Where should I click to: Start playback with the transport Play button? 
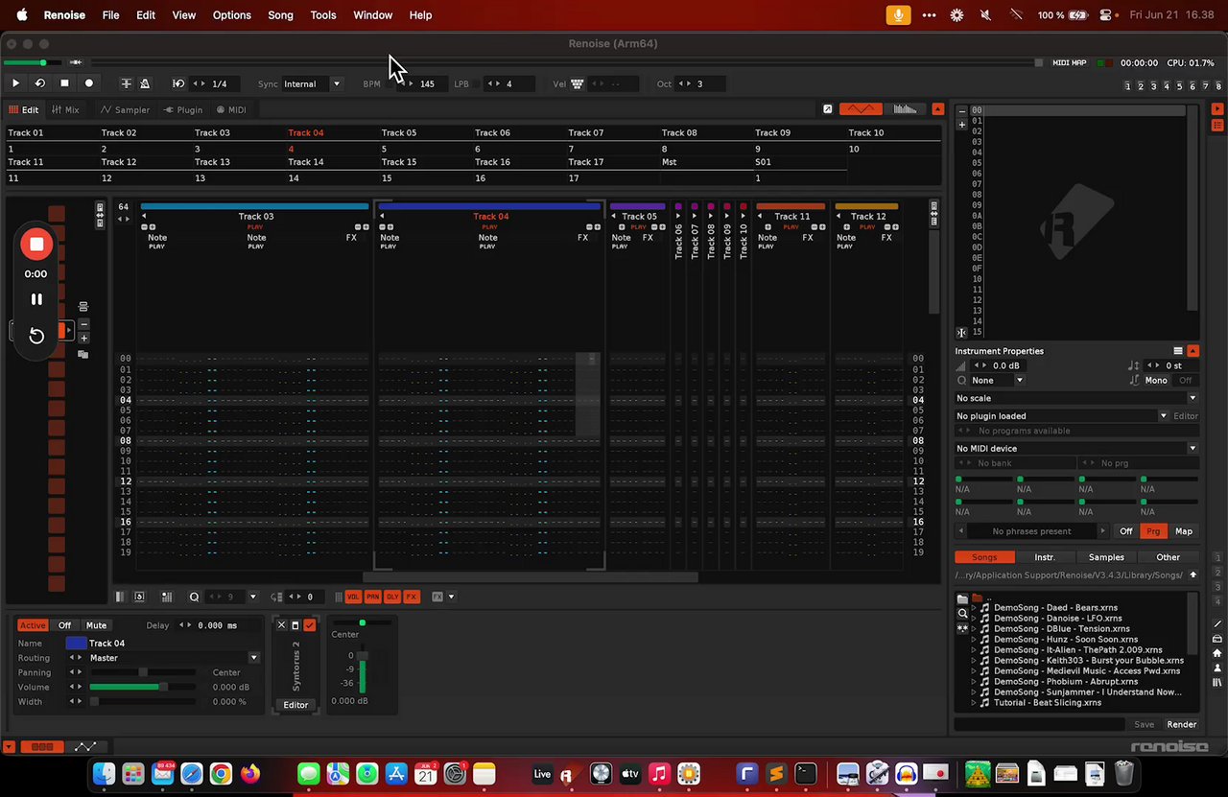(15, 83)
